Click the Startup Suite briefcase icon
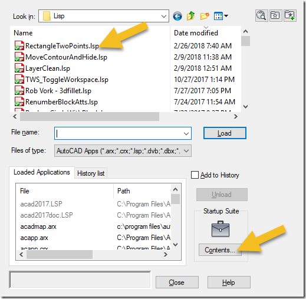This screenshot has height=299, width=306. (221, 229)
